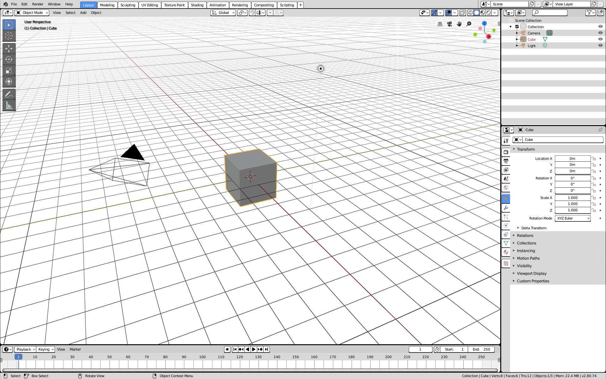Select the Measure tool
The width and height of the screenshot is (606, 379).
(x=9, y=105)
